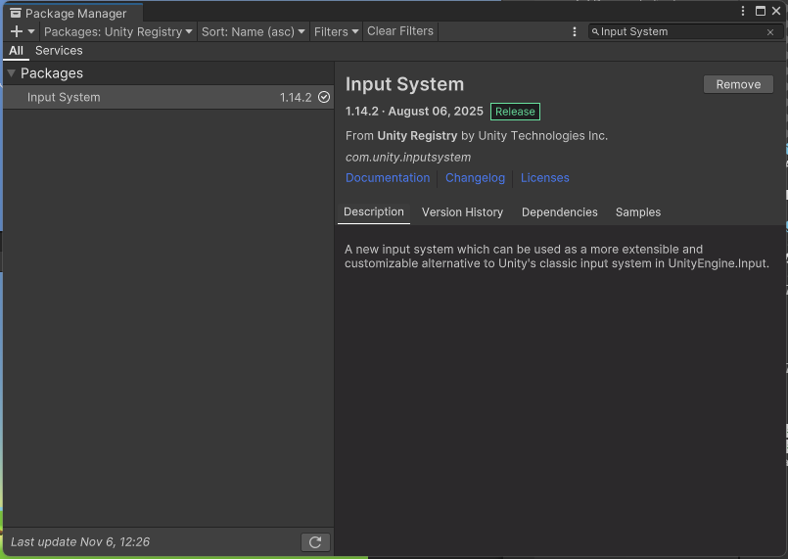
Task: Click the Package Manager icon in the title tab
Action: [x=16, y=13]
